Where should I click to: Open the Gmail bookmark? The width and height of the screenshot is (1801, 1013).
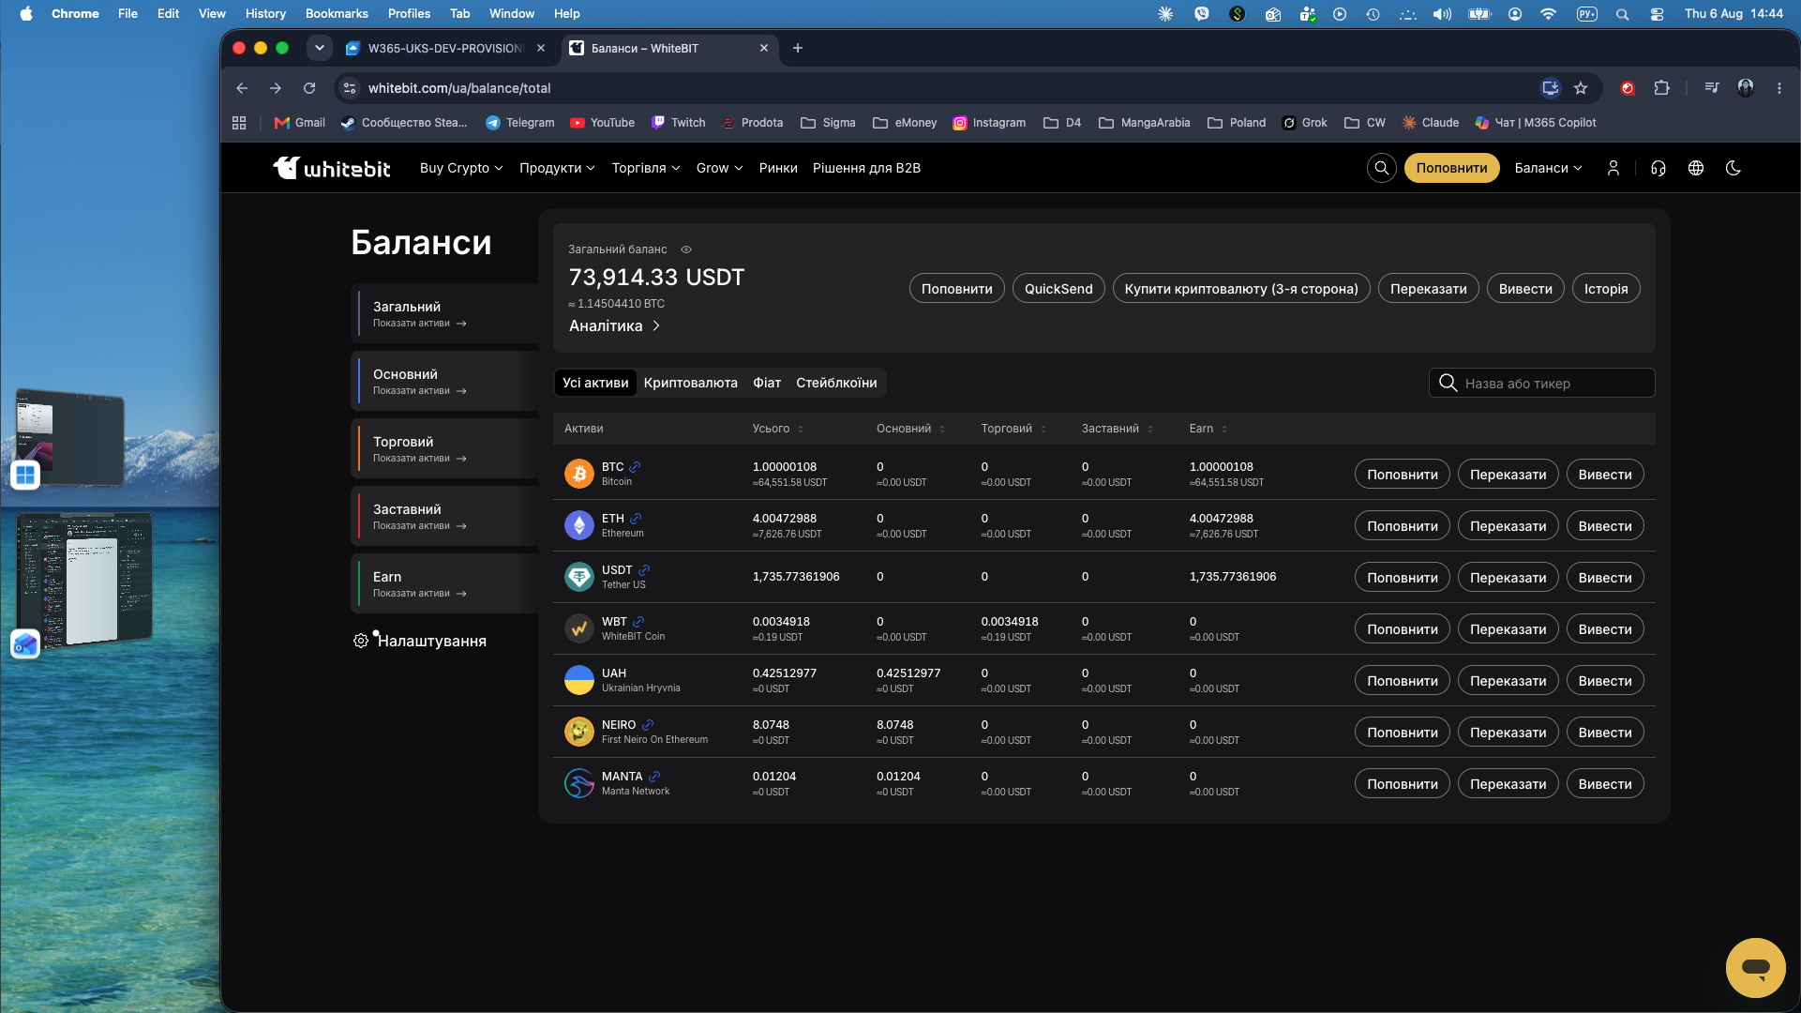300,123
